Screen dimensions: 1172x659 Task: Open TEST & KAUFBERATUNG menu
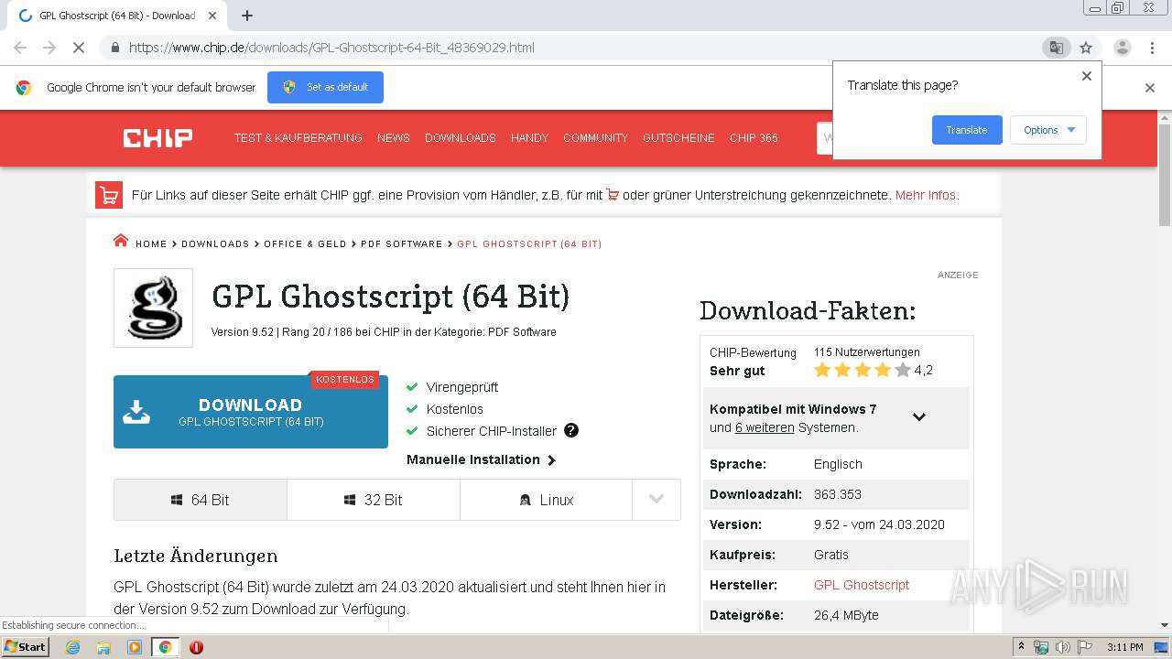(298, 138)
